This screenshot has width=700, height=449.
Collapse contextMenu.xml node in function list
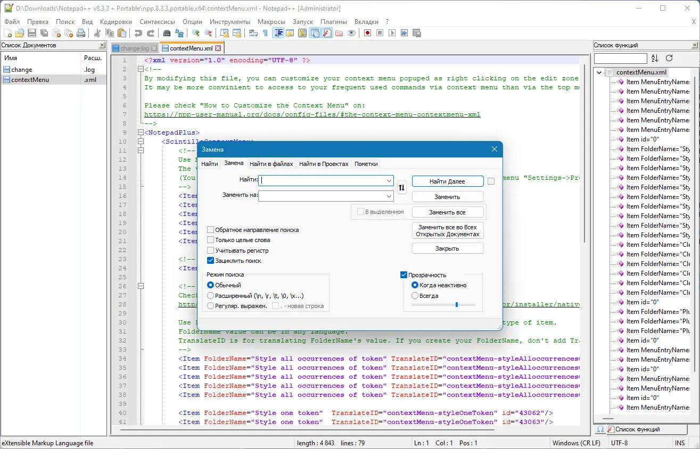[x=600, y=72]
